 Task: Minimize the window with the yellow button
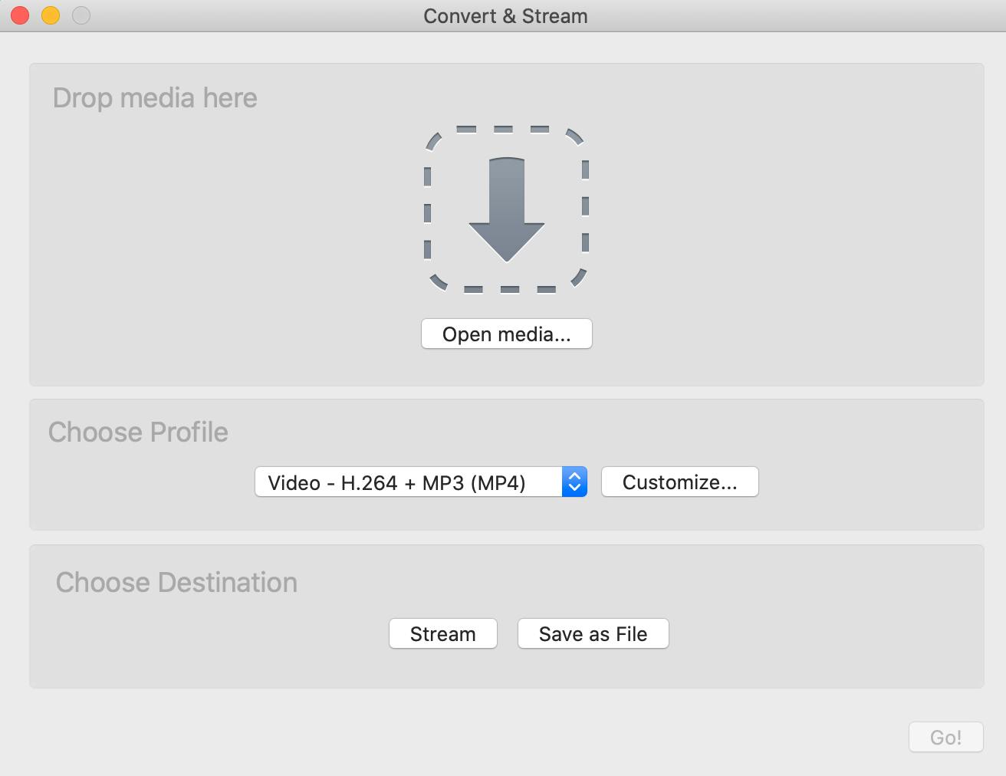pos(51,15)
